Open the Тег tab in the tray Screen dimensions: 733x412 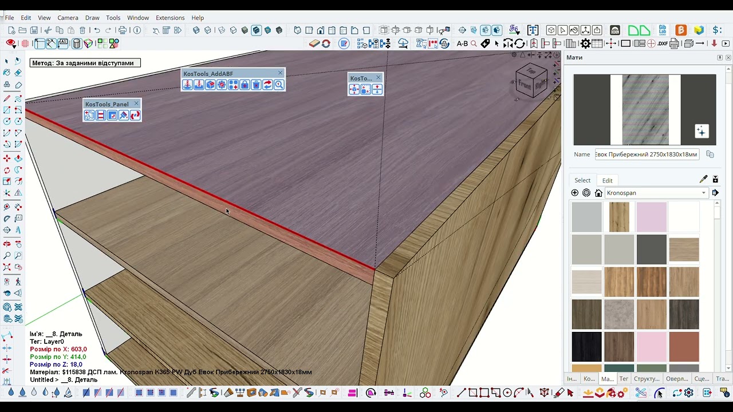point(624,379)
